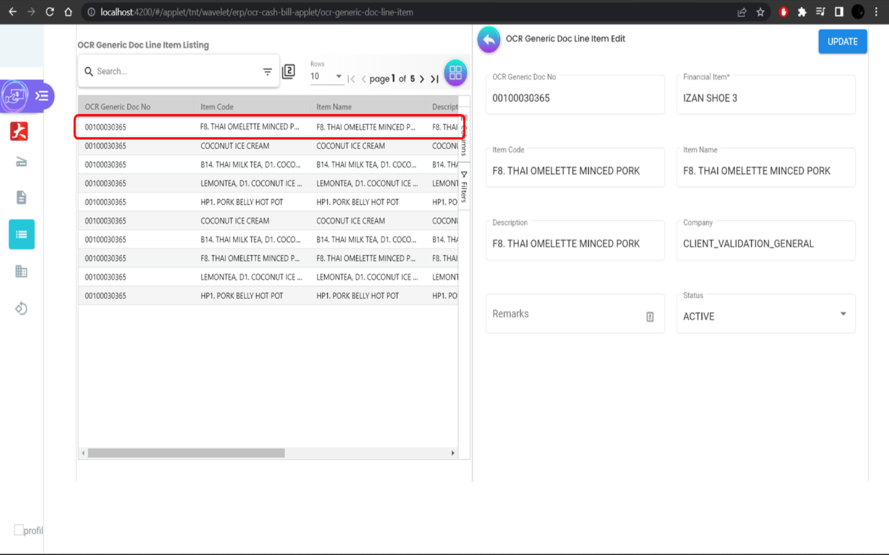Jump to the last listing page

(x=435, y=79)
